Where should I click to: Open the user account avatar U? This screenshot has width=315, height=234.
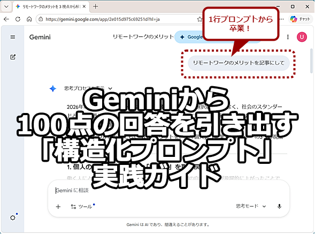coord(302,37)
